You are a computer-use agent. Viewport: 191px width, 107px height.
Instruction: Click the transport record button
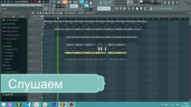[67, 6]
